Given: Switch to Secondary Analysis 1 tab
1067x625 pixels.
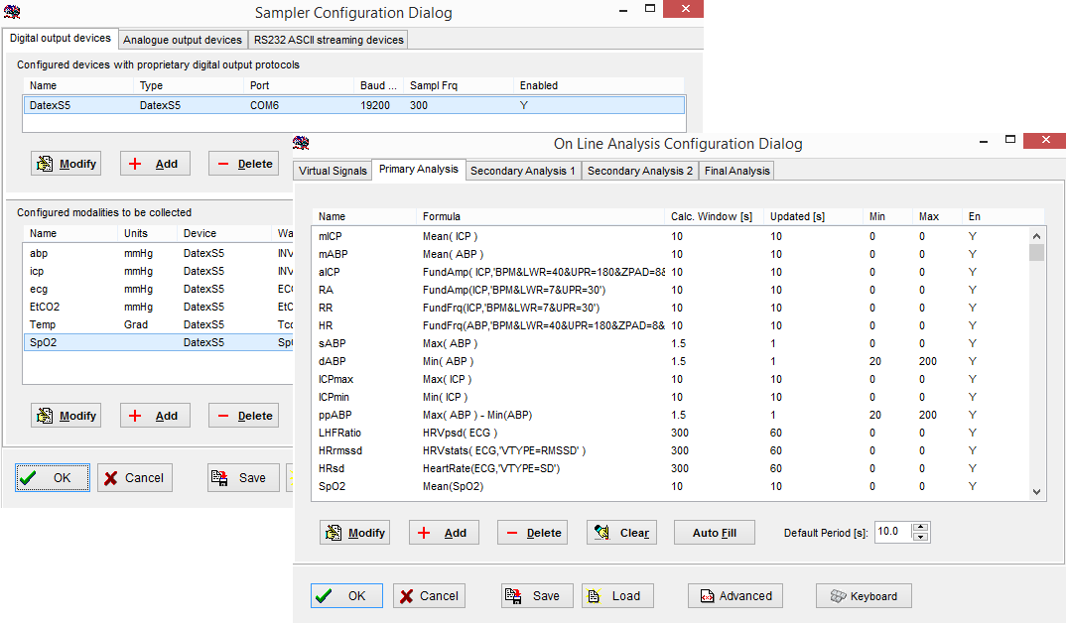Looking at the screenshot, I should [x=523, y=171].
